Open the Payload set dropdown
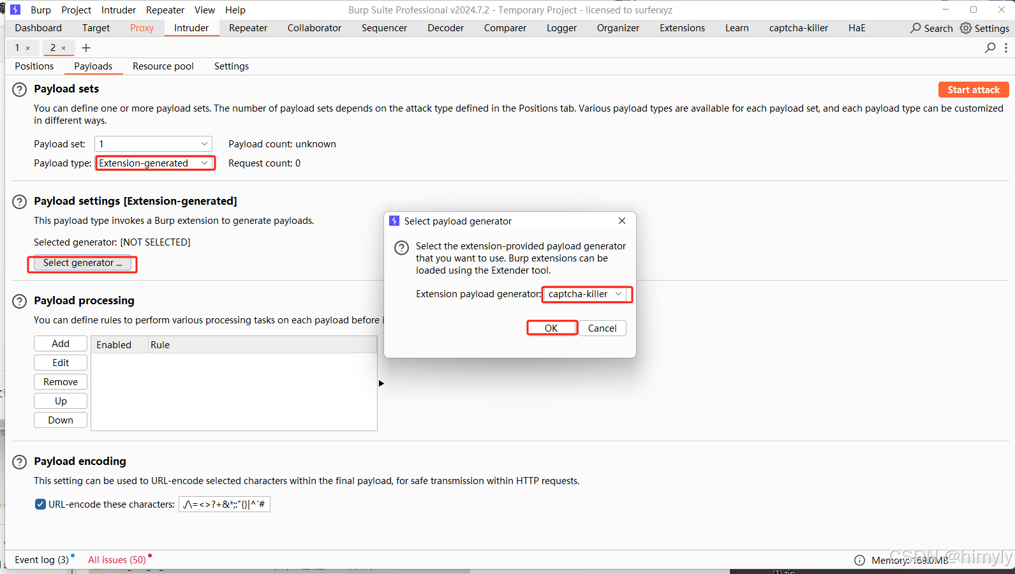Image resolution: width=1015 pixels, height=574 pixels. 153,144
